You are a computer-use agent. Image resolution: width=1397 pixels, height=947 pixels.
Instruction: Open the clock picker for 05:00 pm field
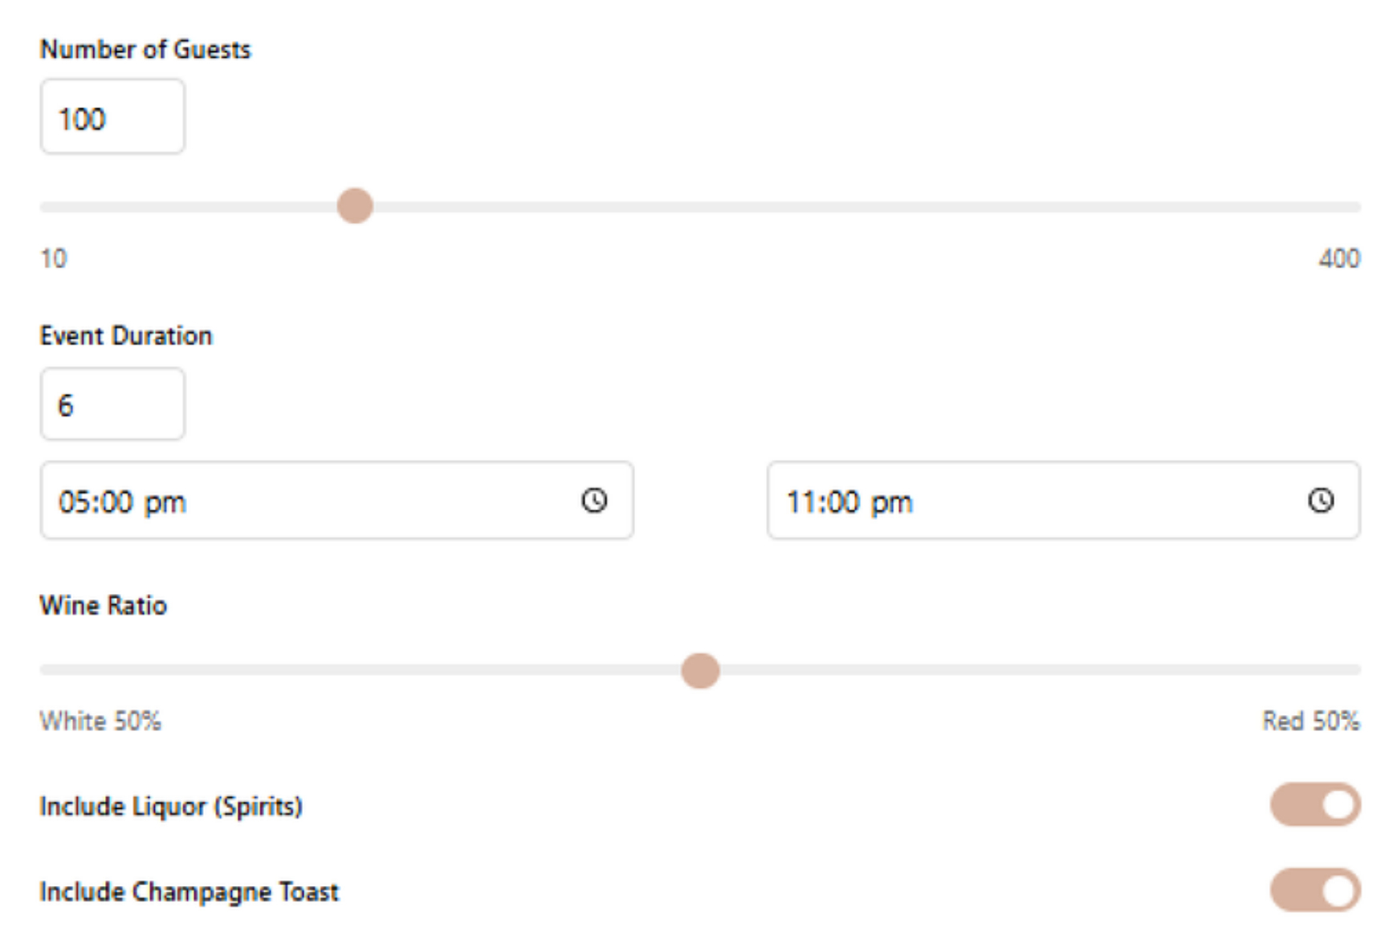pos(594,501)
